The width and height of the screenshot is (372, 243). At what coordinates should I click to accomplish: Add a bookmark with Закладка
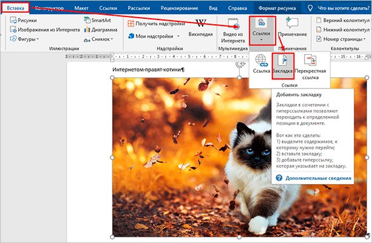click(283, 66)
